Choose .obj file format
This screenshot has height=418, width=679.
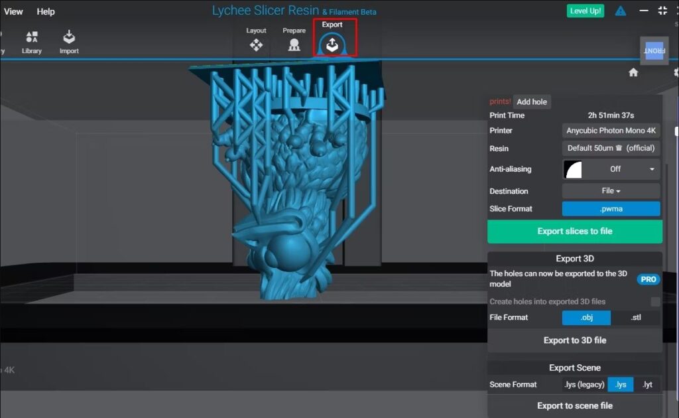pos(586,318)
